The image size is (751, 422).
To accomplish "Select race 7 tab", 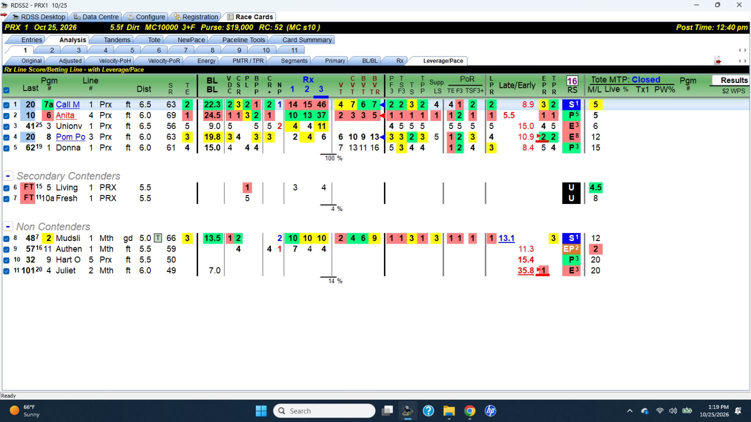I will click(x=185, y=50).
